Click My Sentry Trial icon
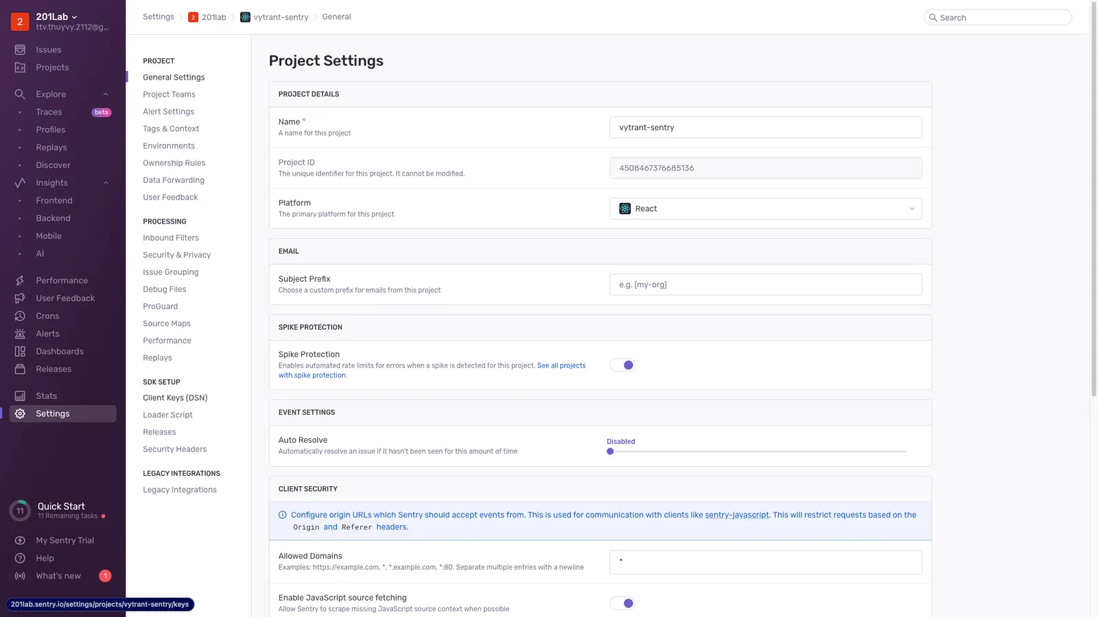This screenshot has width=1098, height=617. 20,540
